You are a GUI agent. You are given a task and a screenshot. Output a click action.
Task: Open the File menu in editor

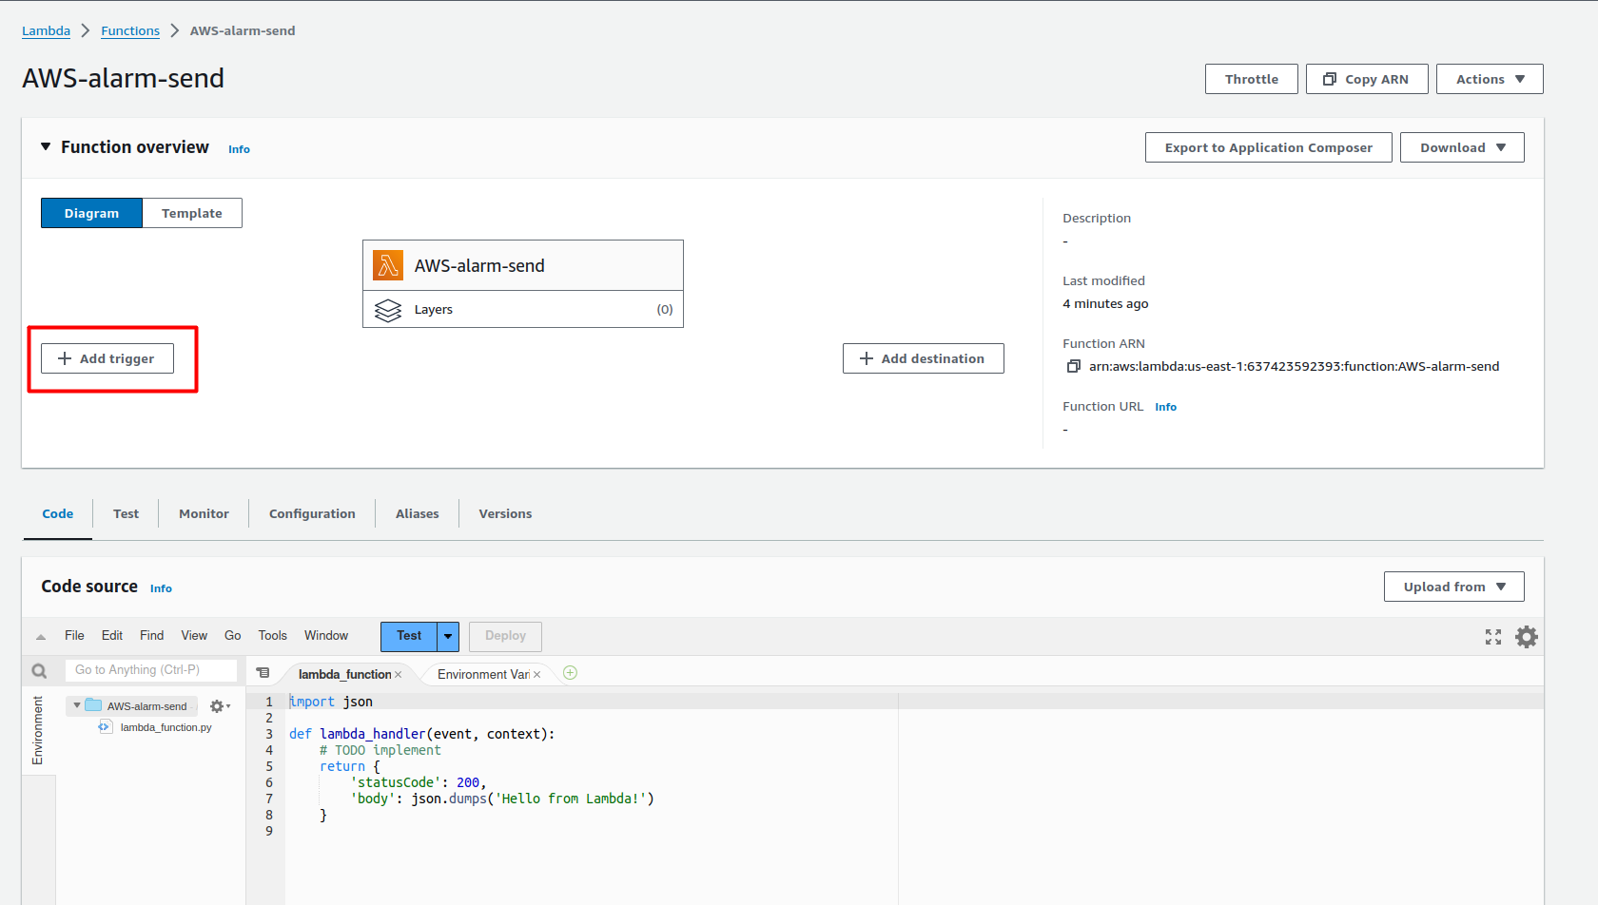[74, 636]
